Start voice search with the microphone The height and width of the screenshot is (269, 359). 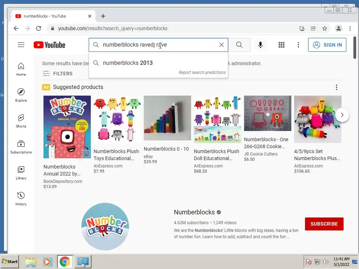[x=260, y=45]
